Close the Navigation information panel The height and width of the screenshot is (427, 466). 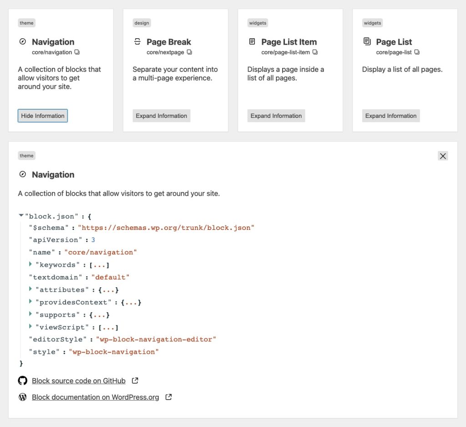click(443, 156)
